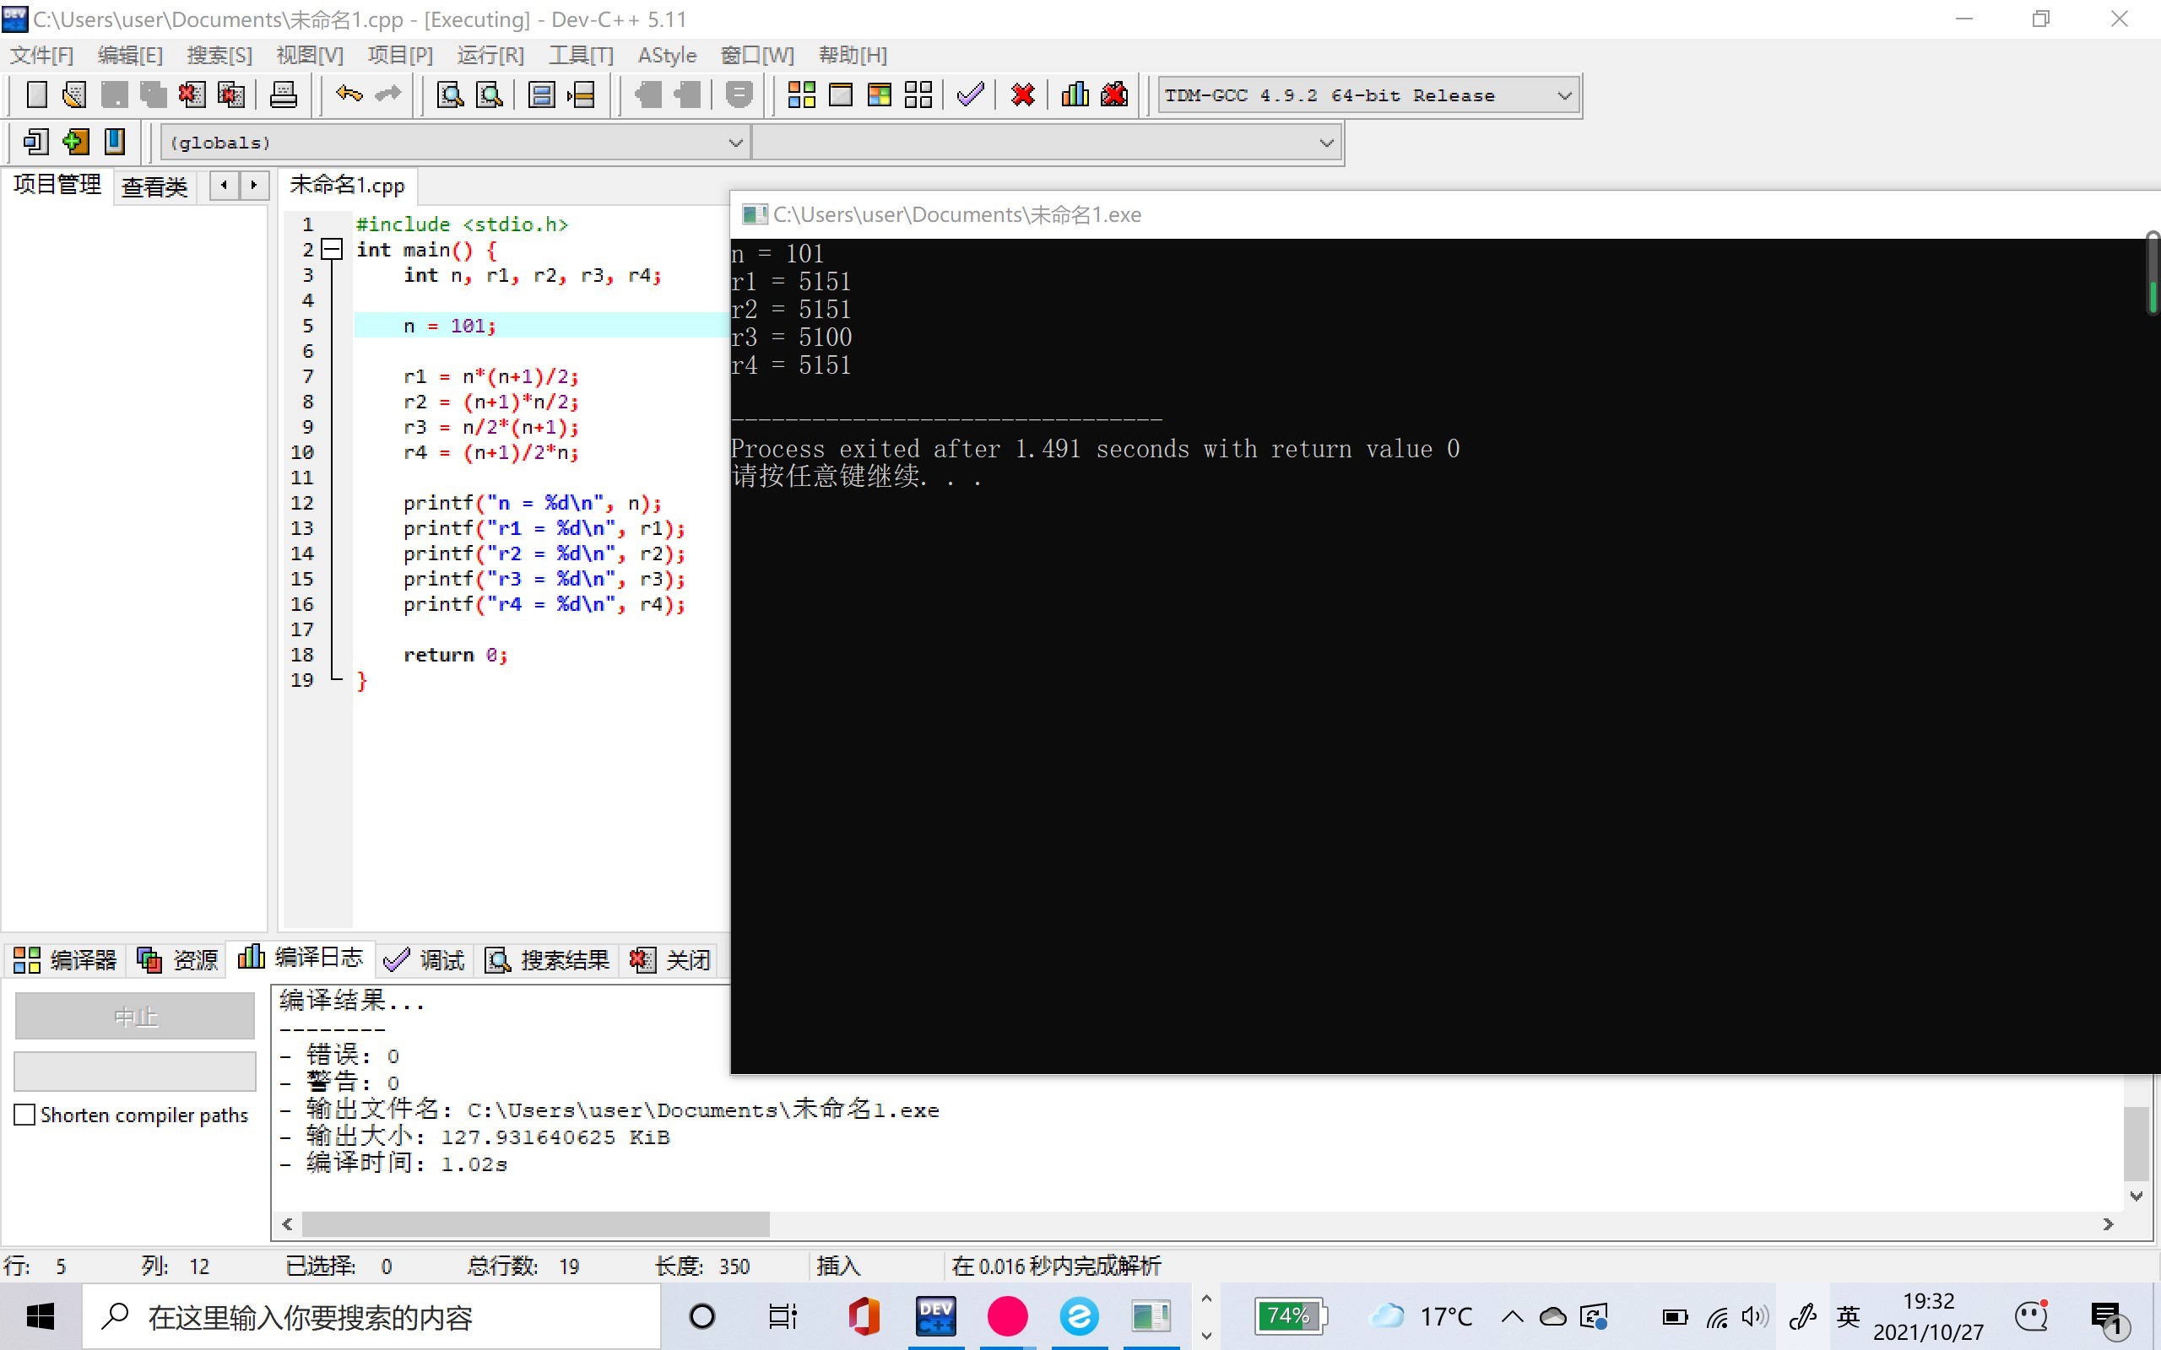
Task: Toggle Shorten compiler paths checkbox
Action: (25, 1115)
